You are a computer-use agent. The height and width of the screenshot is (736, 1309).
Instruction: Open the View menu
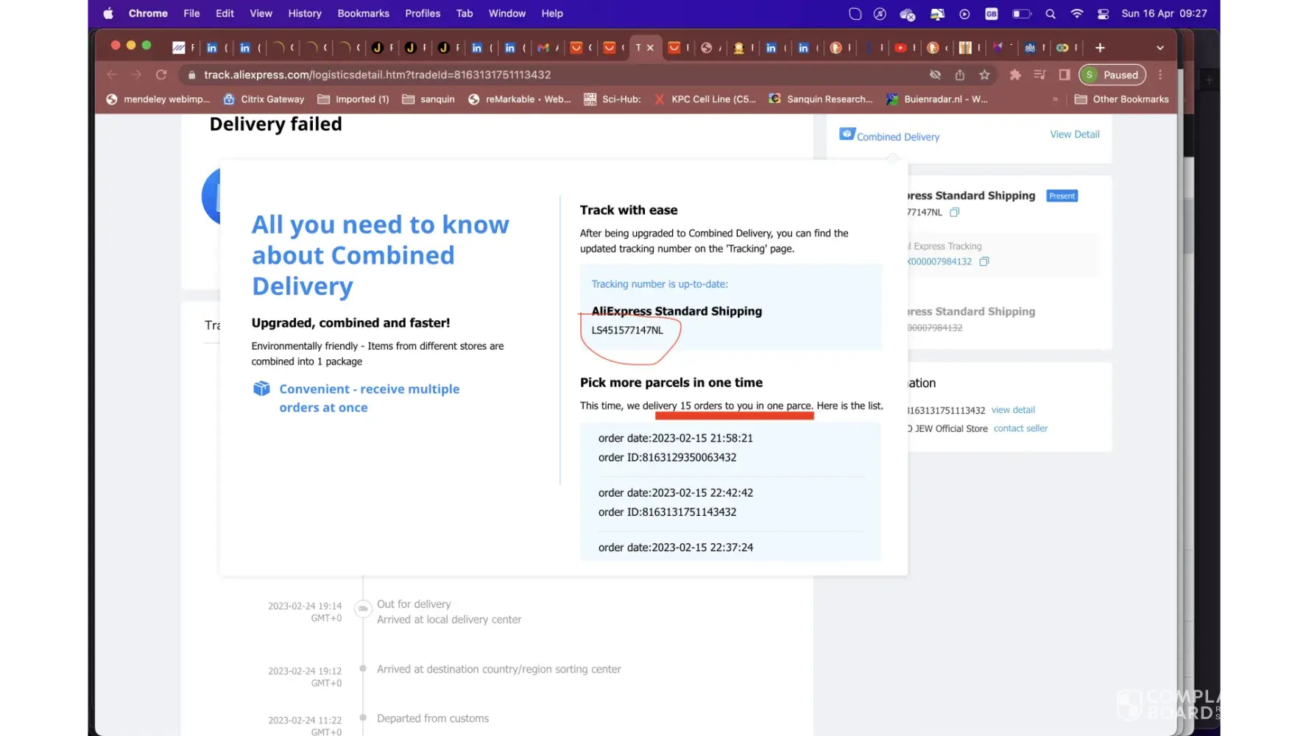point(261,13)
